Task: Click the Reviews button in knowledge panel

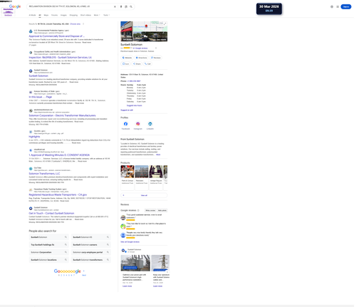Action: point(156,58)
